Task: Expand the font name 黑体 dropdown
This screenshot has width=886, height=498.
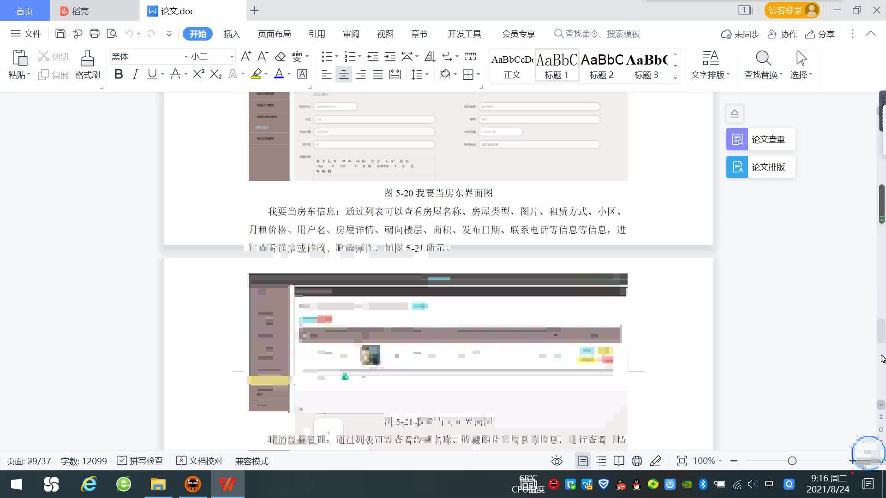Action: 186,57
